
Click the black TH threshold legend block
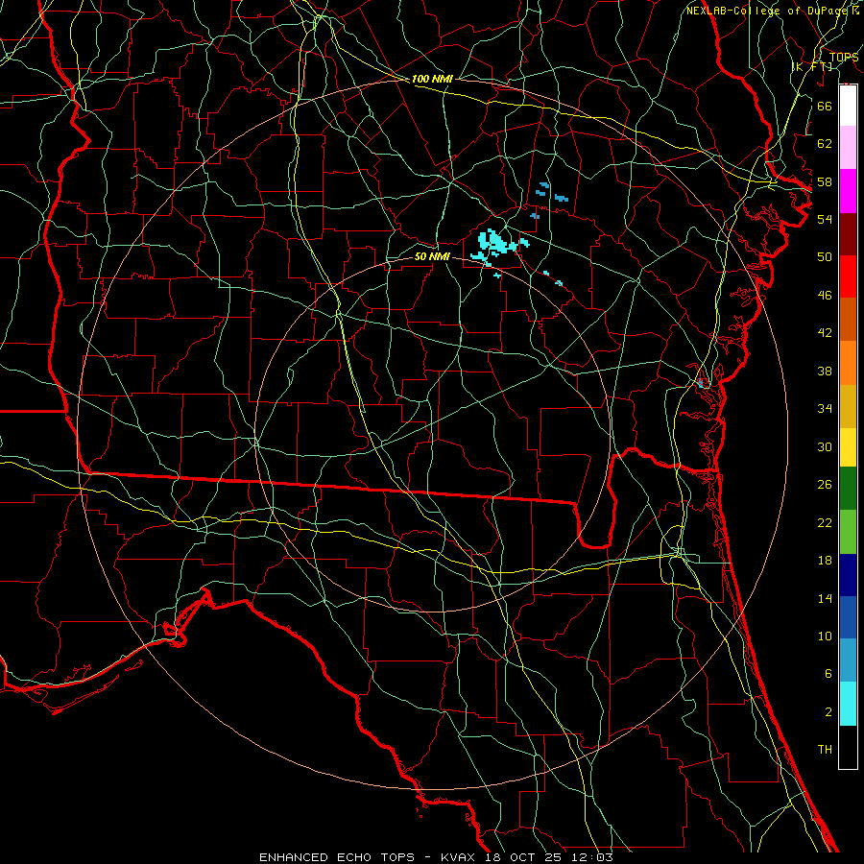(x=848, y=747)
